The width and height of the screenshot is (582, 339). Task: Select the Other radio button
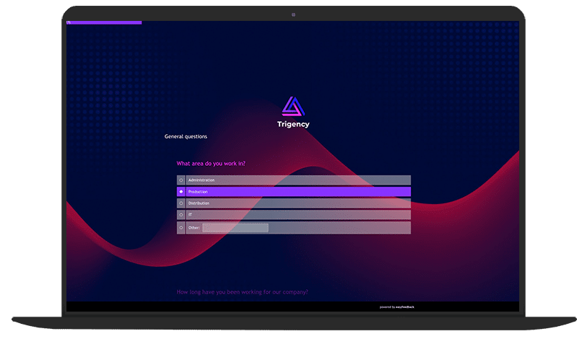(181, 228)
